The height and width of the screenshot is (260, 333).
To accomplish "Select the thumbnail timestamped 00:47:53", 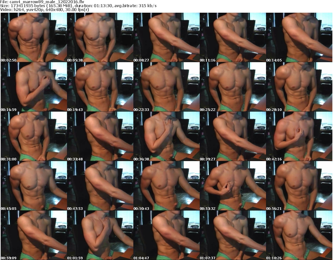I will click(x=100, y=186).
